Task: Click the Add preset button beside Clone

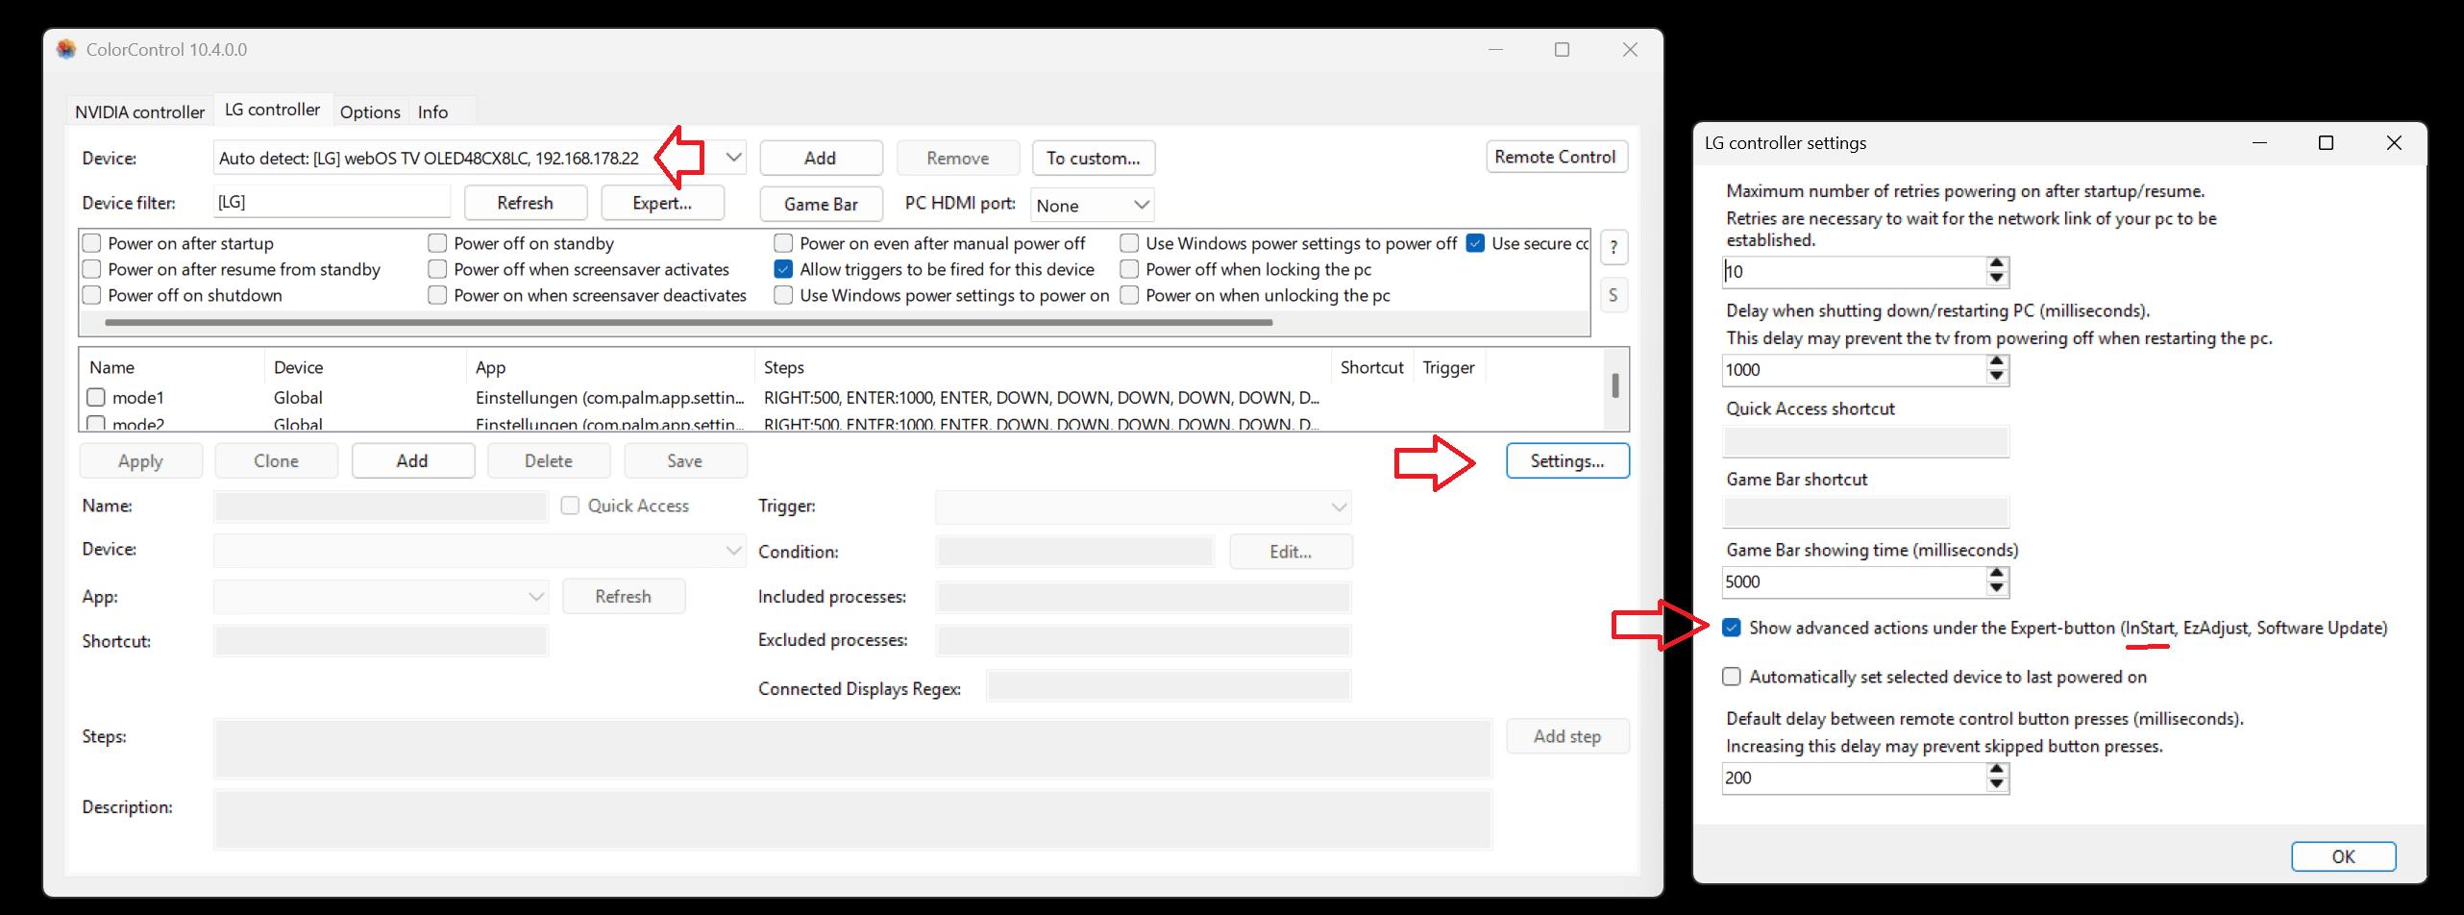Action: [x=413, y=460]
